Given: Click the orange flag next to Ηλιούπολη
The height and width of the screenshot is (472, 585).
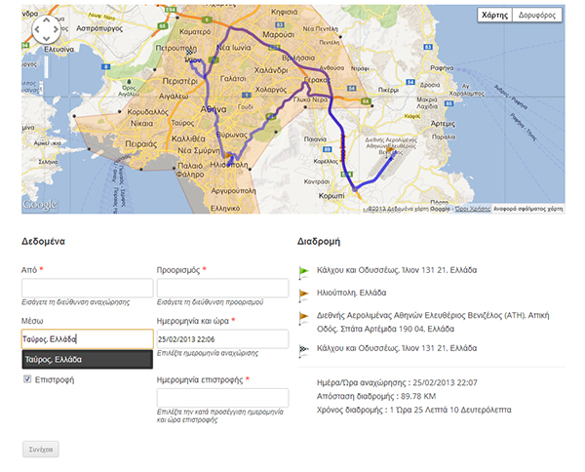Looking at the screenshot, I should point(303,295).
